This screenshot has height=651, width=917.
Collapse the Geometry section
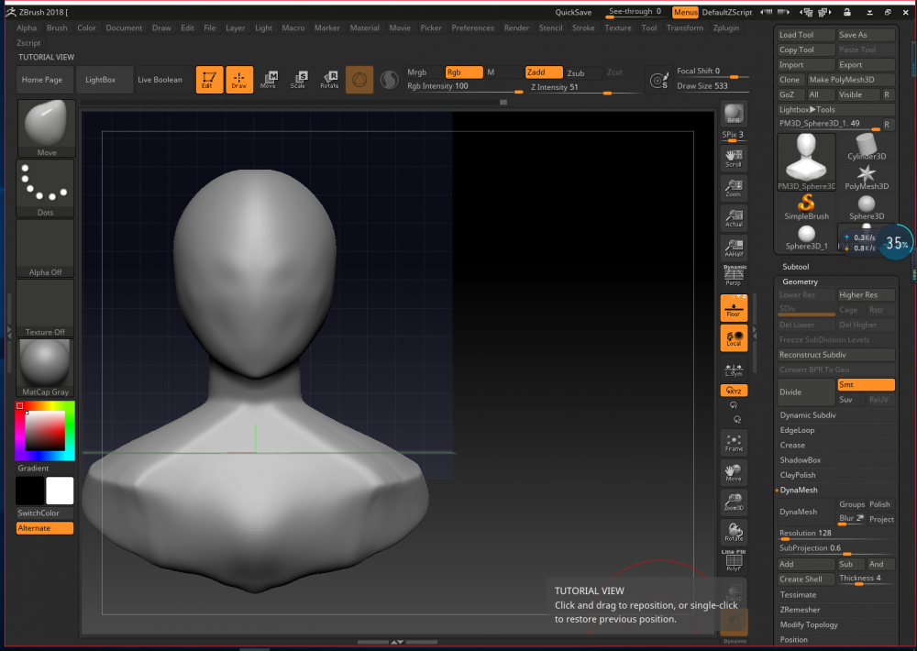[800, 281]
